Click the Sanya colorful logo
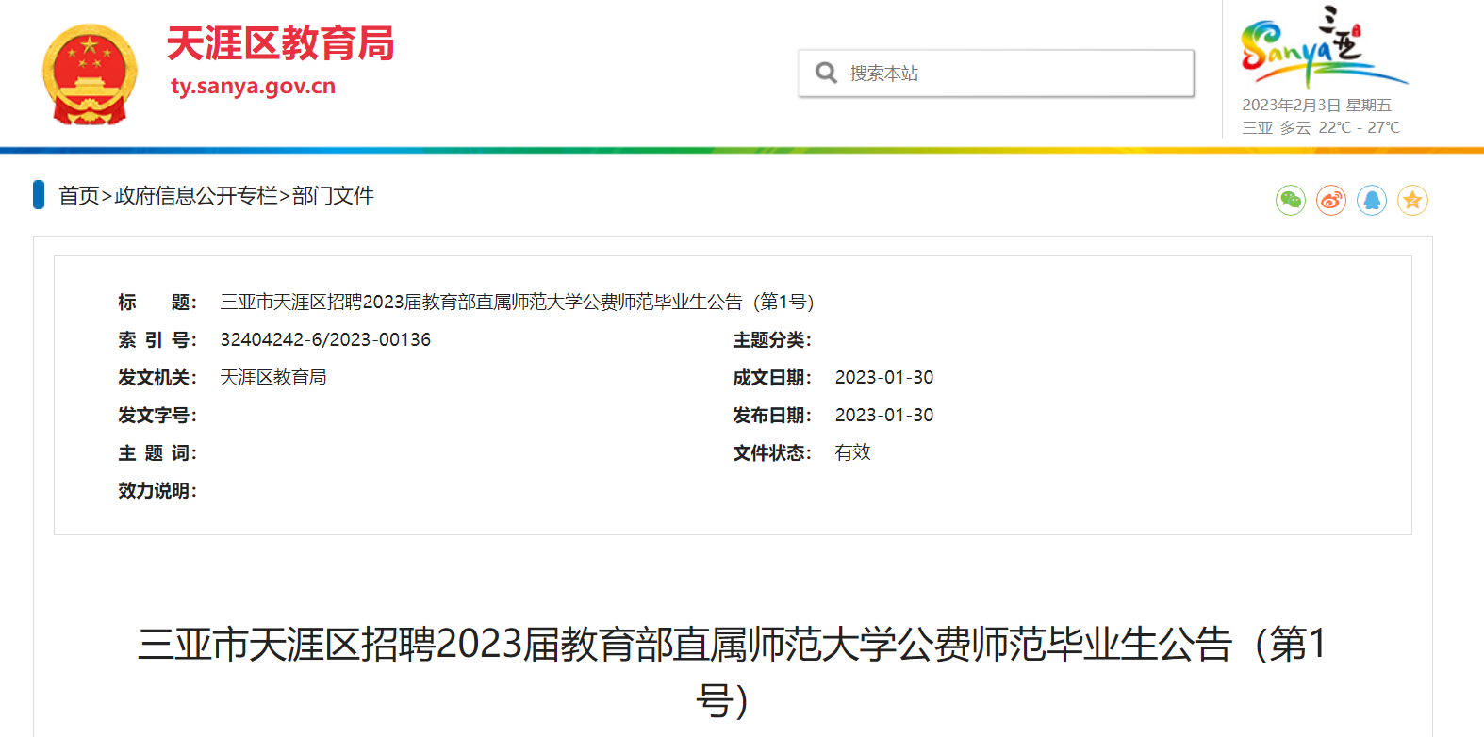 coord(1324,47)
